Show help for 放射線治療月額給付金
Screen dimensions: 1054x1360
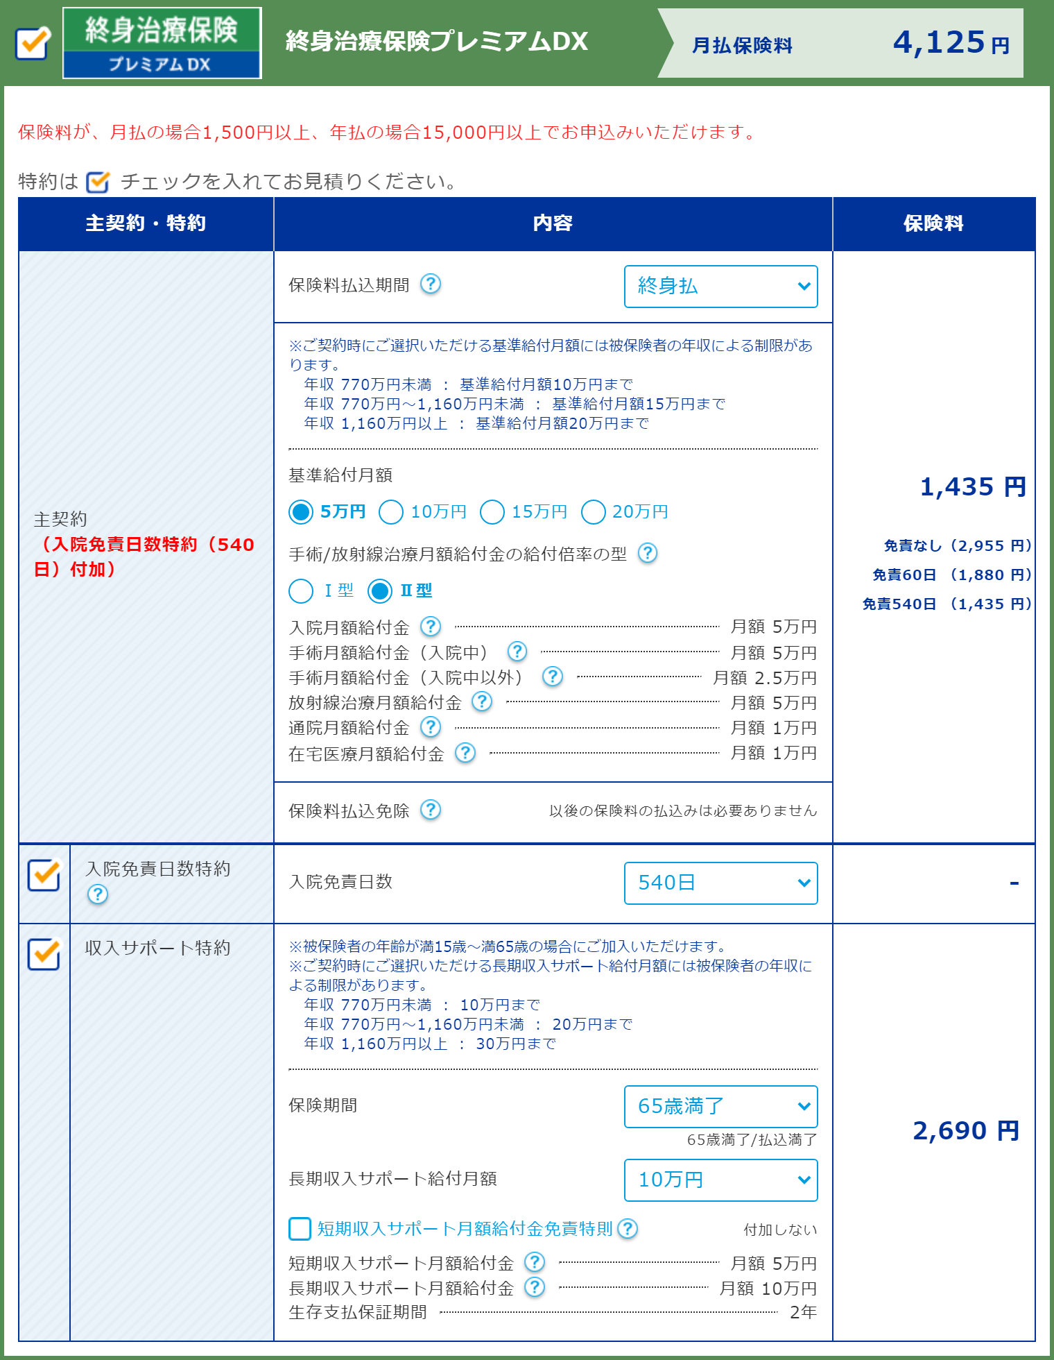point(482,702)
